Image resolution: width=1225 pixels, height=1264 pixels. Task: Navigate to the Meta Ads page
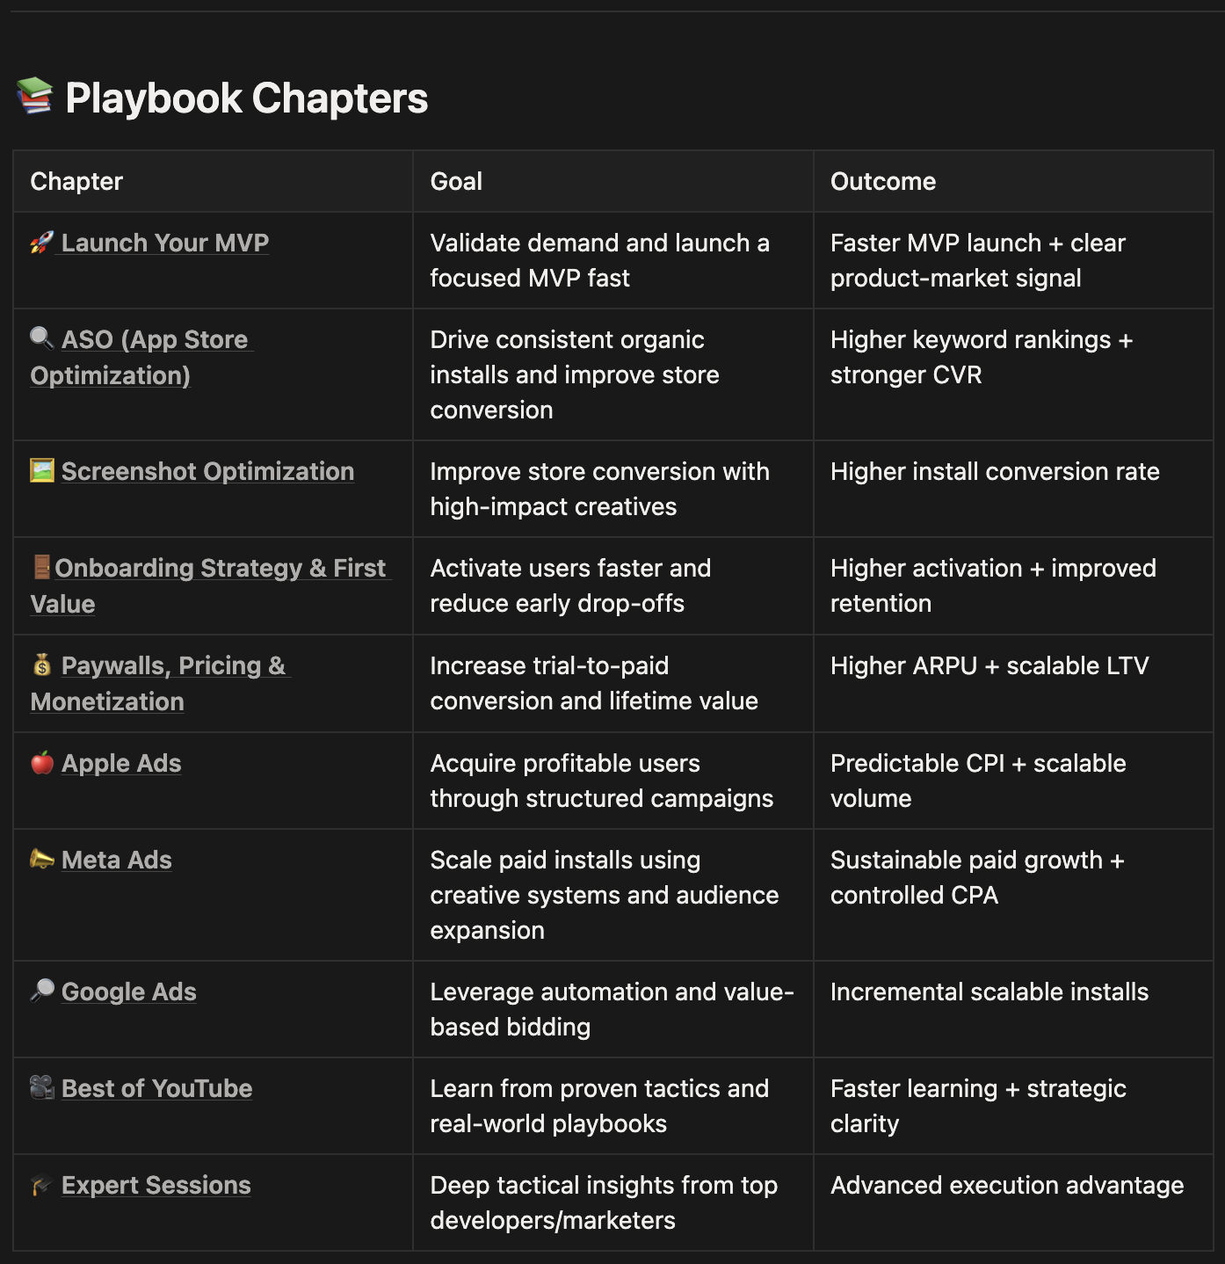(117, 860)
